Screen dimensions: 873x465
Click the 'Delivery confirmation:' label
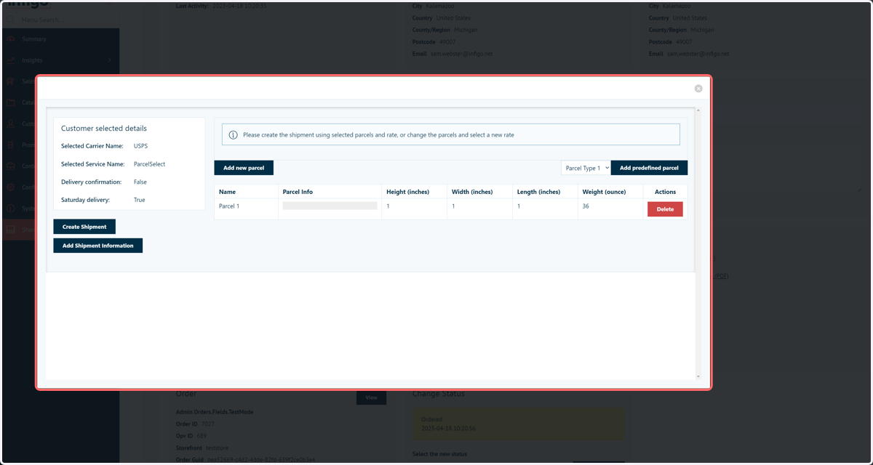[91, 182]
